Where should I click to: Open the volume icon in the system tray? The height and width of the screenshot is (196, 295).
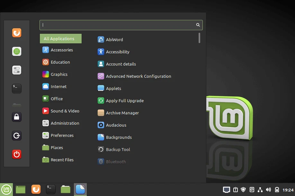[268, 189]
